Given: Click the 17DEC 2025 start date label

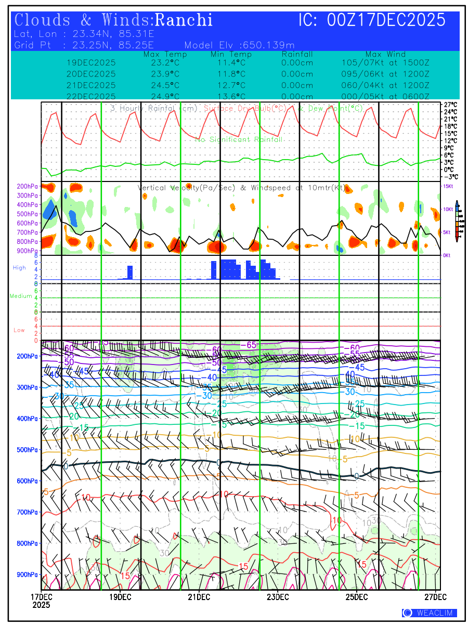Looking at the screenshot, I should pos(41,600).
